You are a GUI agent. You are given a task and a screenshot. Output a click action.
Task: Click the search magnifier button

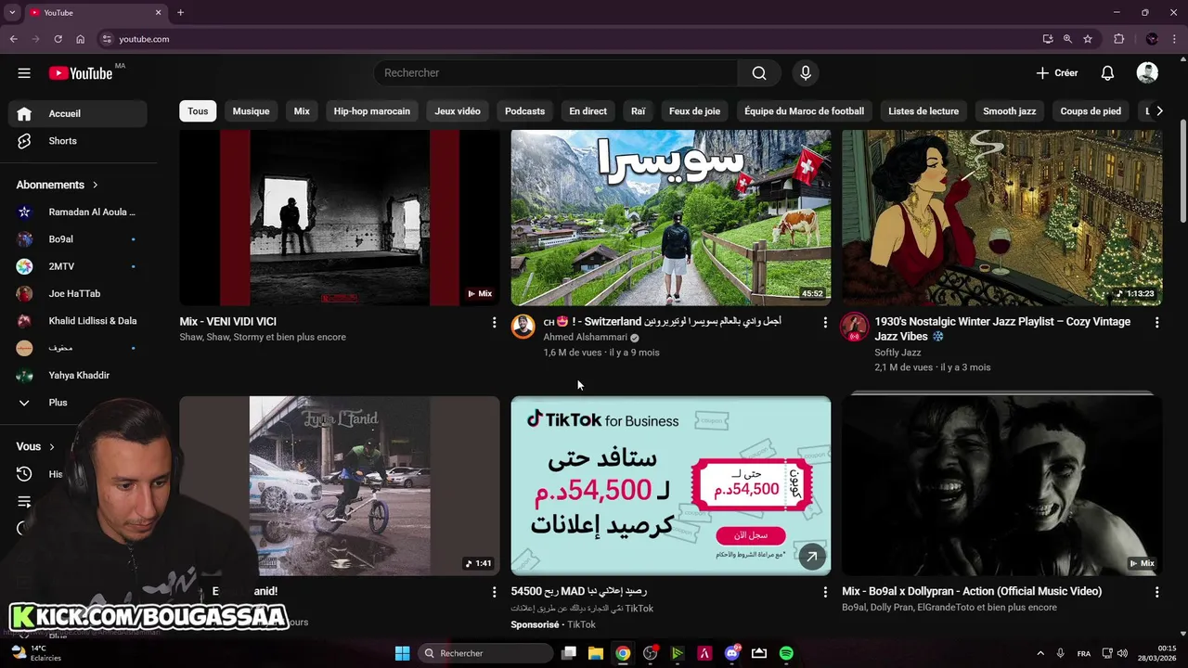tap(759, 73)
